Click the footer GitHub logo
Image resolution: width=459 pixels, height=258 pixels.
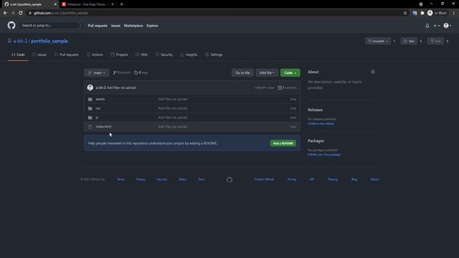point(229,180)
